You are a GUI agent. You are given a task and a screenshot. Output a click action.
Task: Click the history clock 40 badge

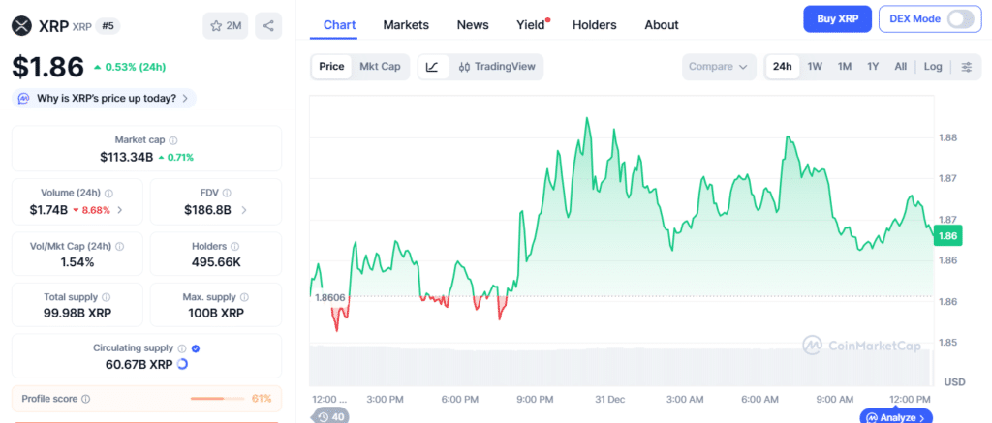pos(330,416)
